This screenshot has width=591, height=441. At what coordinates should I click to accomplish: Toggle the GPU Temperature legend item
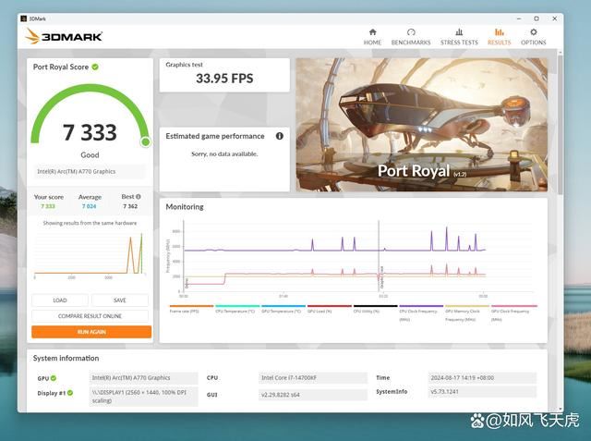[x=283, y=312]
